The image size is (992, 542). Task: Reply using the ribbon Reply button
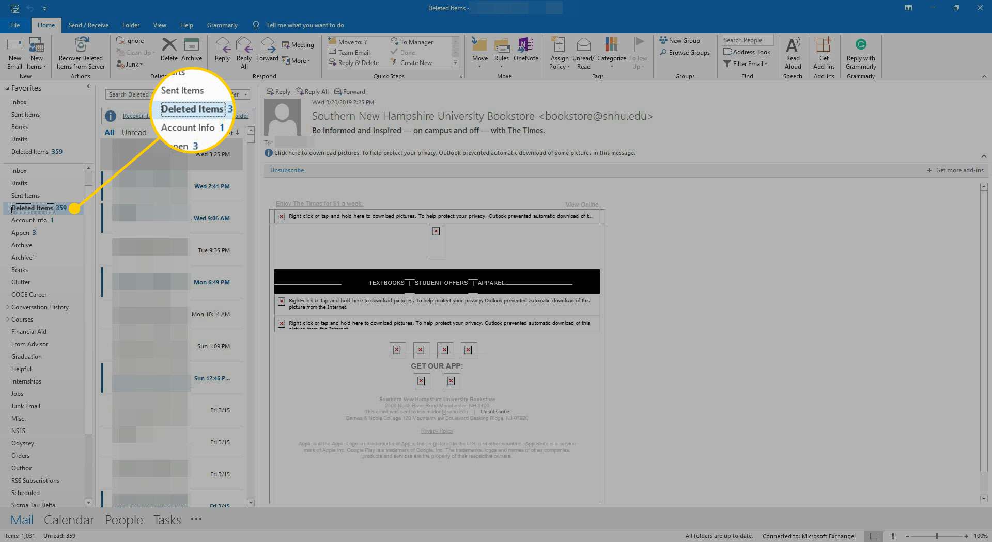coord(222,50)
